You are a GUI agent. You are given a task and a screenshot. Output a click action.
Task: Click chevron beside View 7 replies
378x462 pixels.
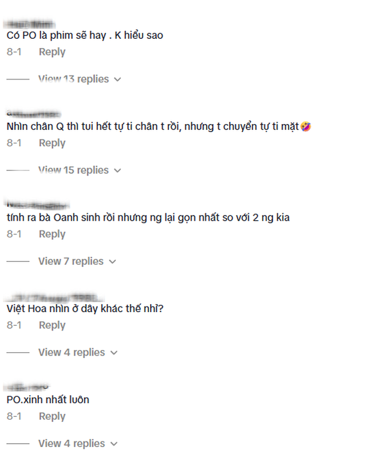[x=112, y=262]
